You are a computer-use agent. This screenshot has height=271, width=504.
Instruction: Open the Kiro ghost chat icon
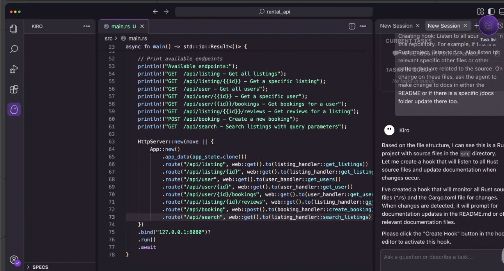tap(14, 109)
